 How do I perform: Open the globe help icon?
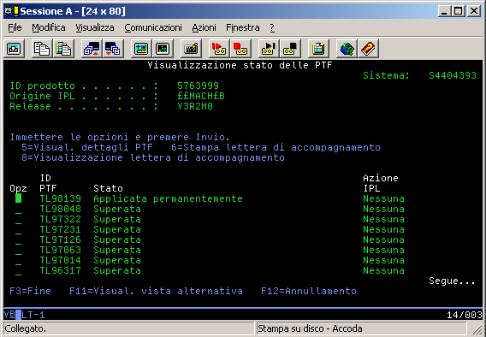tap(347, 49)
